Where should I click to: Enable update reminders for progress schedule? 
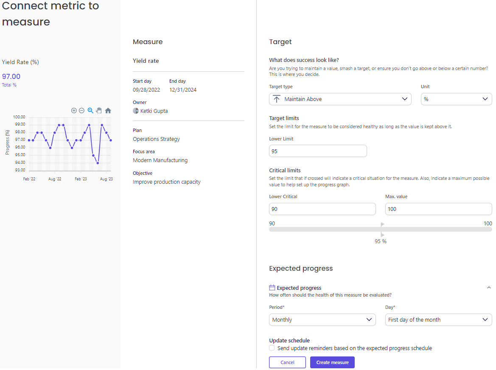point(272,348)
